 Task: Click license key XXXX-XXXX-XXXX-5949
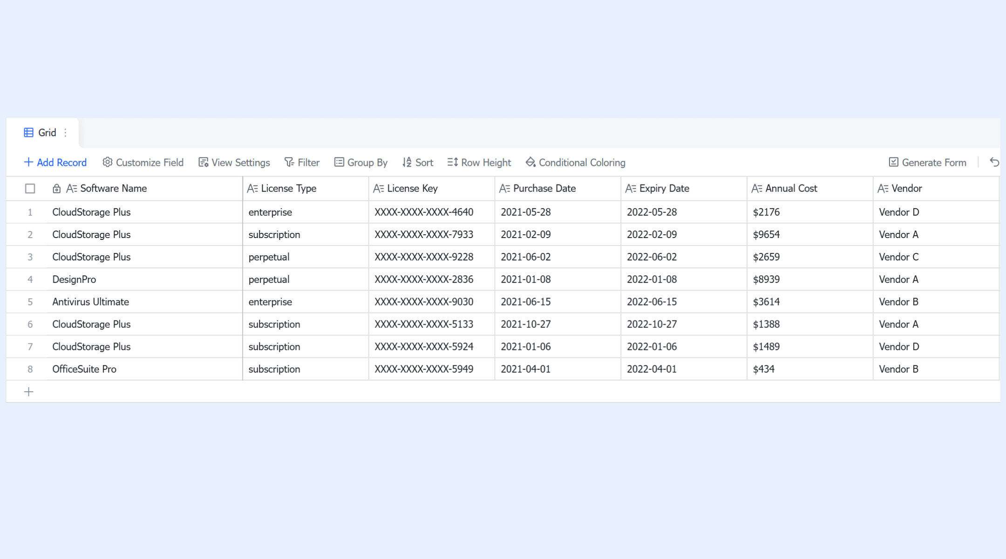[x=432, y=369]
